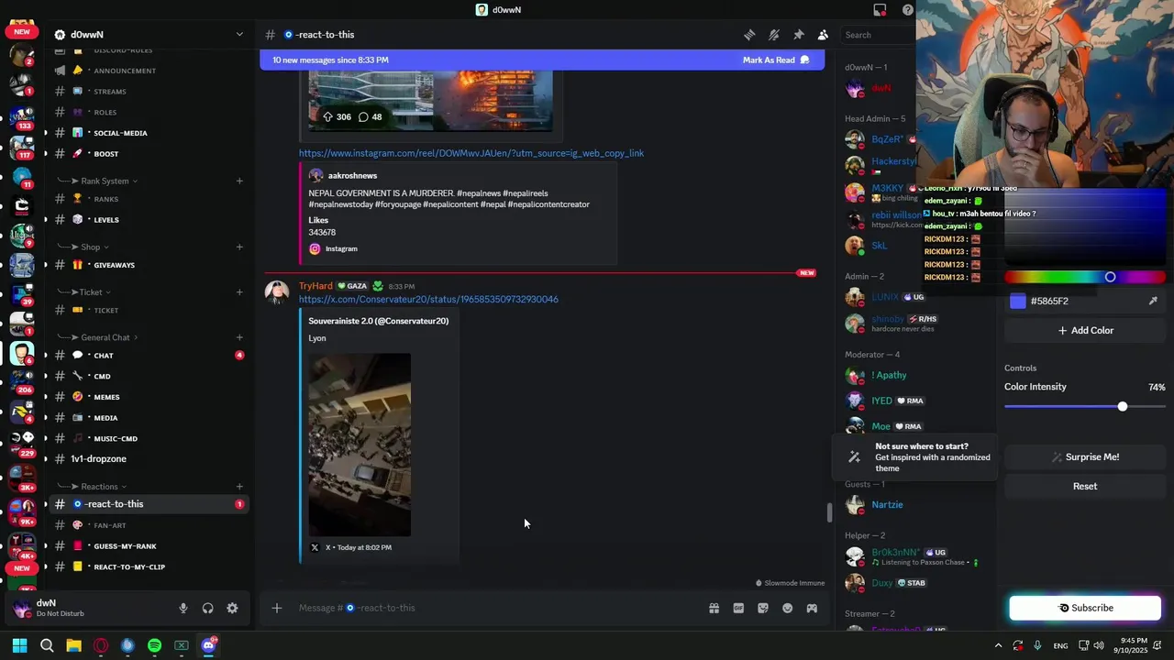The height and width of the screenshot is (660, 1174).
Task: Open the Threads icon in channel header
Action: 749,35
